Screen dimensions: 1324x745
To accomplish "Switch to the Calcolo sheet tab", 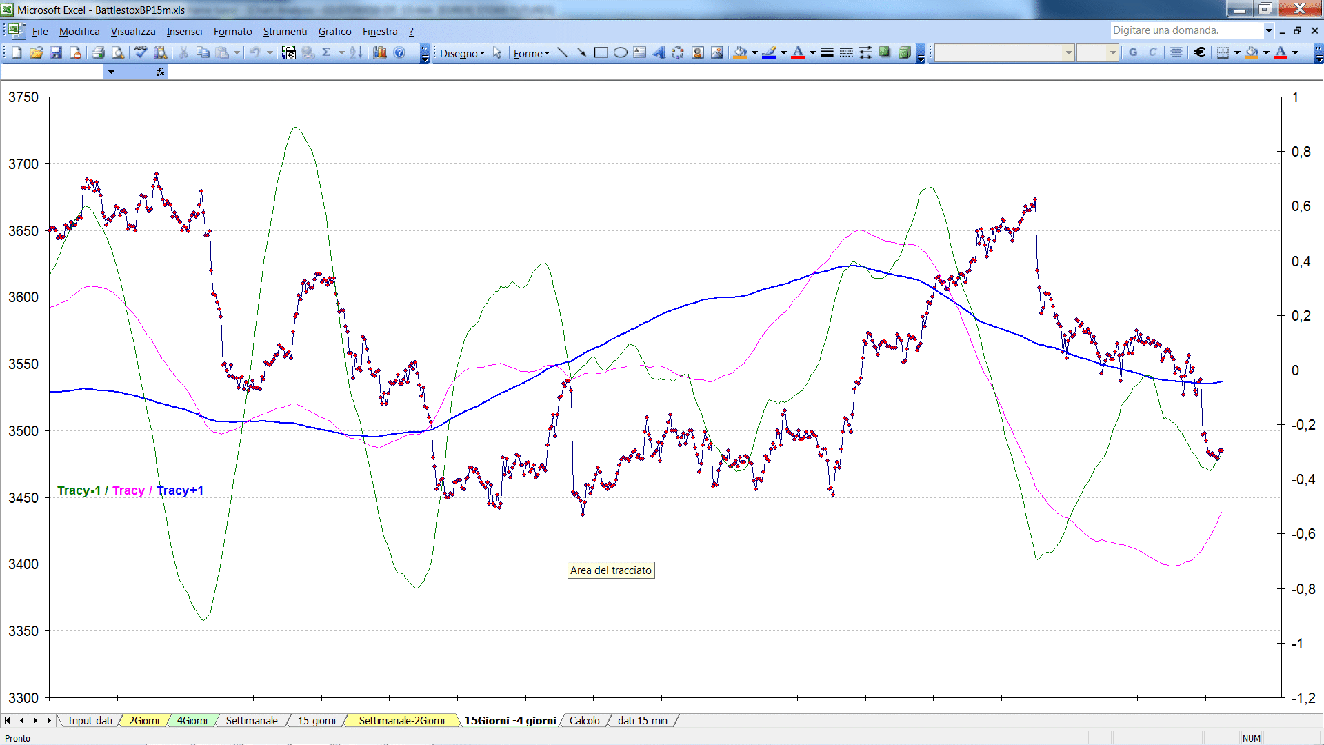I will 585,720.
